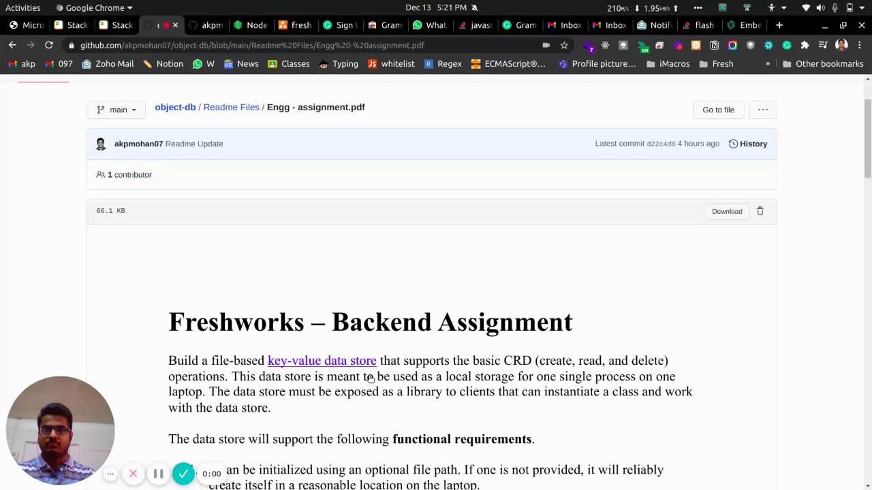Open the Chrome three-dot menu

tap(859, 45)
